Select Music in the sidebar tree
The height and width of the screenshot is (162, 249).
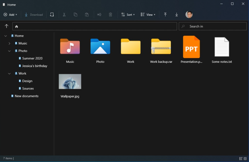click(x=23, y=43)
